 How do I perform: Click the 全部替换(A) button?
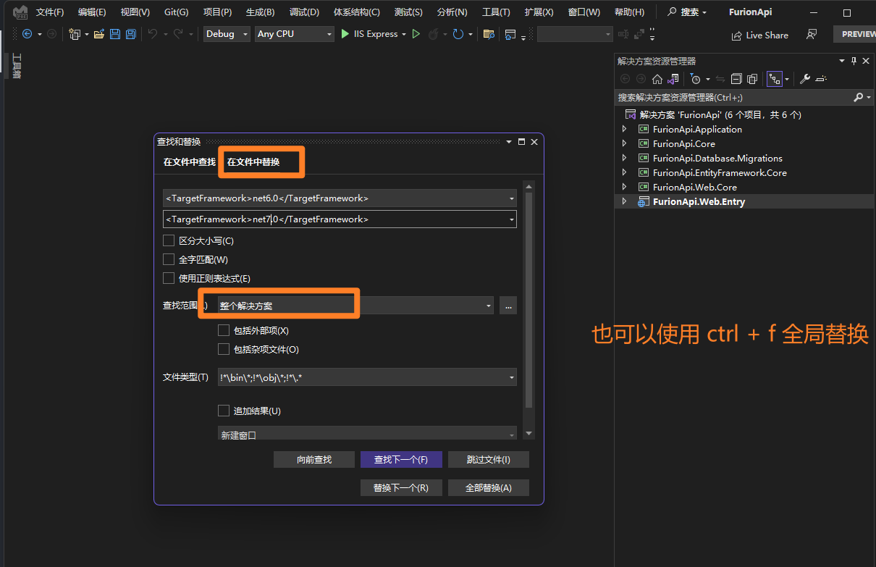coord(488,487)
